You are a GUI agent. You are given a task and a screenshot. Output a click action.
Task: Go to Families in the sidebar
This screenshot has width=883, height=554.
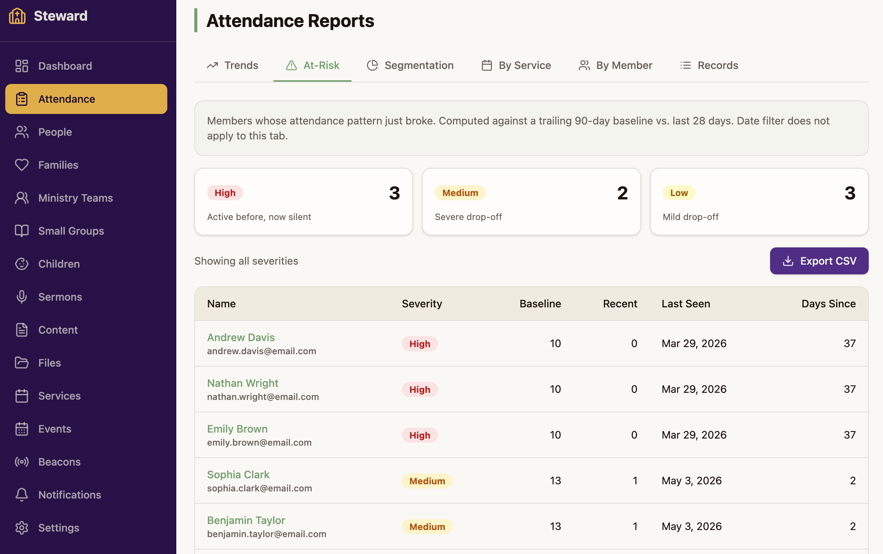coord(86,165)
